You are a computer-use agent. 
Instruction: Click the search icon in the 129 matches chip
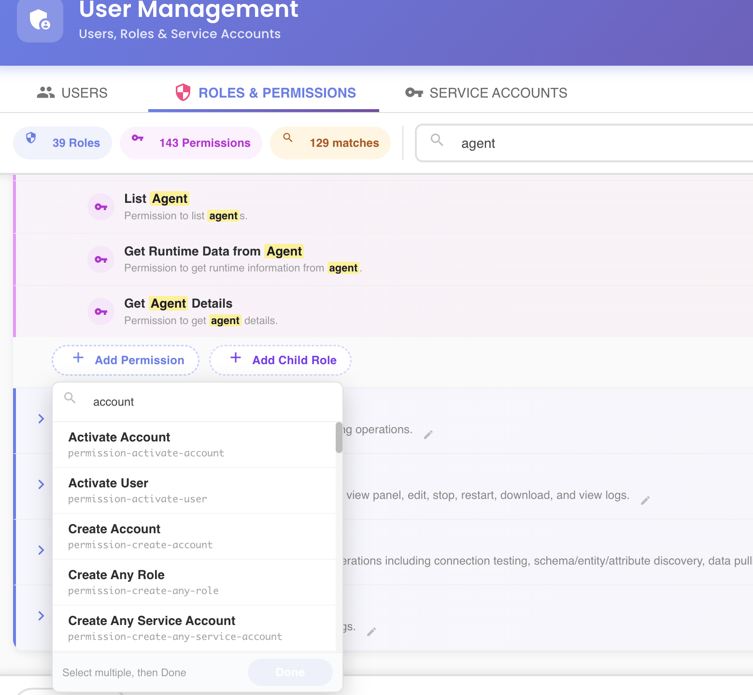point(288,138)
